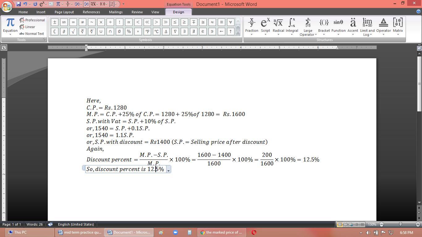Switch to Print Layout view

point(340,224)
